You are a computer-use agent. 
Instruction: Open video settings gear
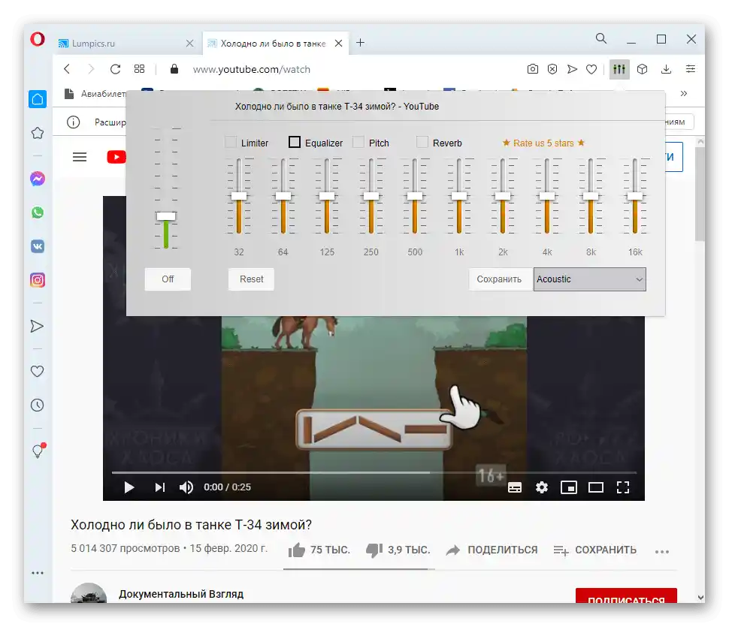click(x=542, y=487)
